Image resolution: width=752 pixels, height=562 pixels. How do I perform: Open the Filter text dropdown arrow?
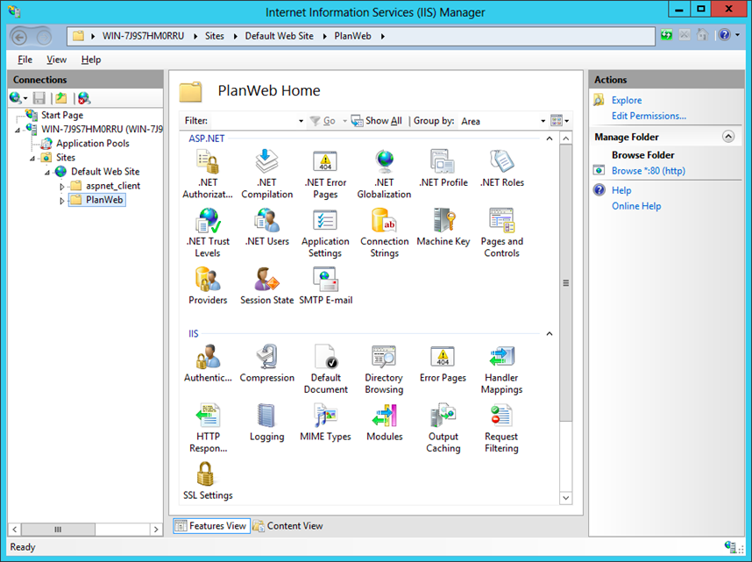pos(301,121)
